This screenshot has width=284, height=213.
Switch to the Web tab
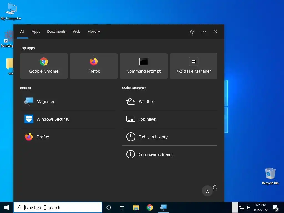click(77, 32)
